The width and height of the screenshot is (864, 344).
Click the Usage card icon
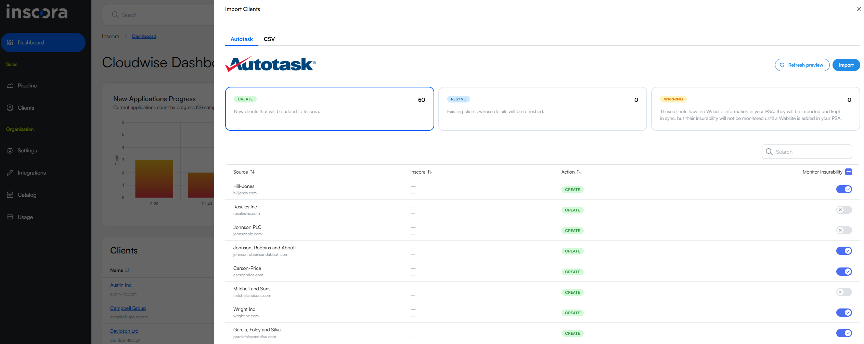10,217
